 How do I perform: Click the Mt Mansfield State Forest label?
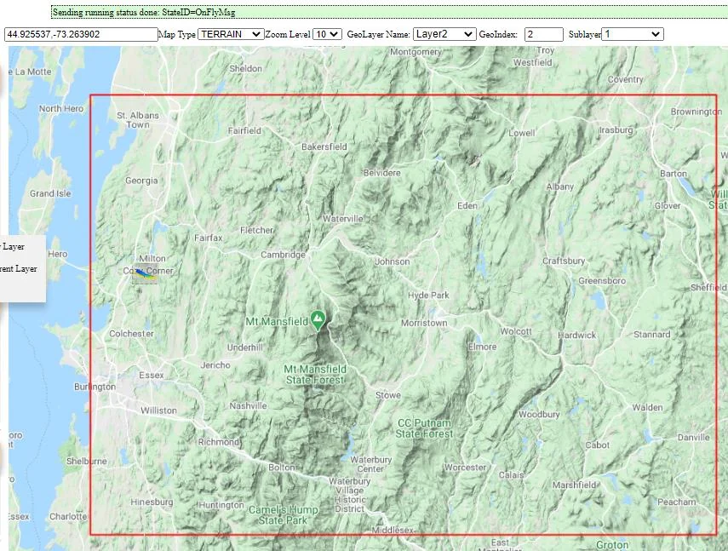tap(315, 375)
